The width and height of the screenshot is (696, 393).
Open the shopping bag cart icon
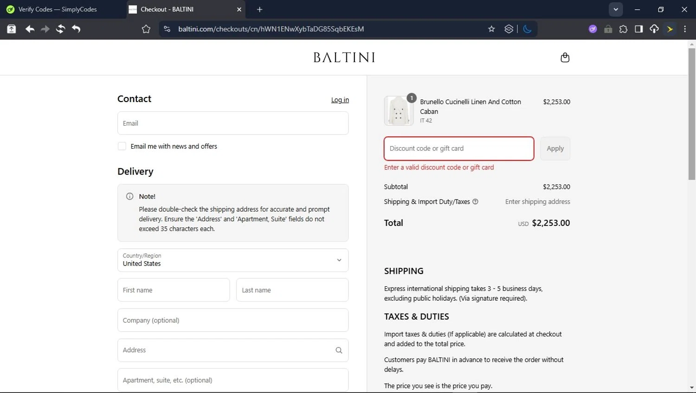click(565, 58)
